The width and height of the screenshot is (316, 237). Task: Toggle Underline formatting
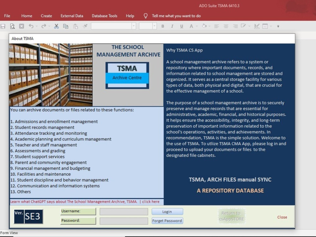pyautogui.click(x=182, y=26)
